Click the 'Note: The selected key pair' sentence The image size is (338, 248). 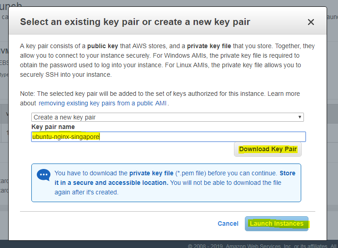point(143,94)
